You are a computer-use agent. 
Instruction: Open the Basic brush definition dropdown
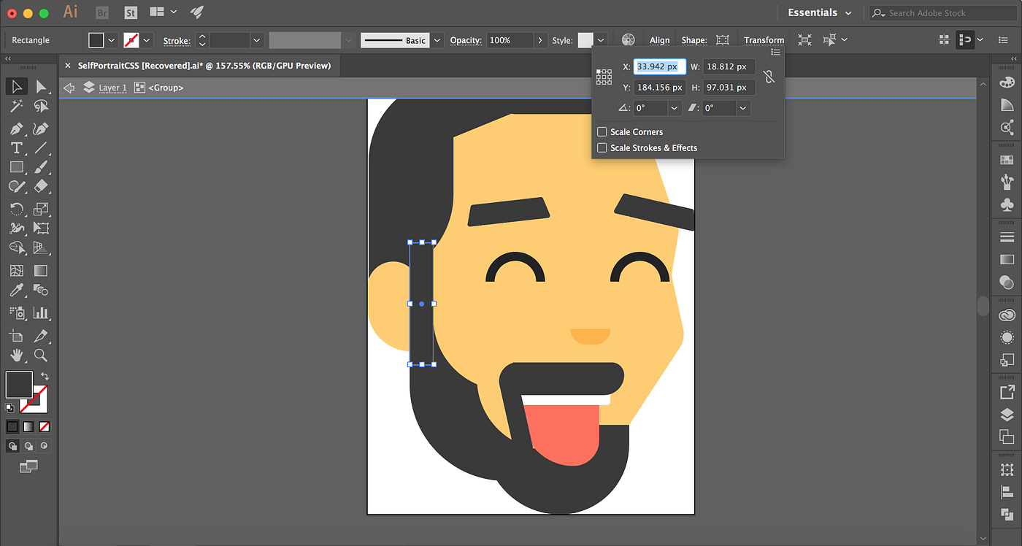(x=437, y=40)
